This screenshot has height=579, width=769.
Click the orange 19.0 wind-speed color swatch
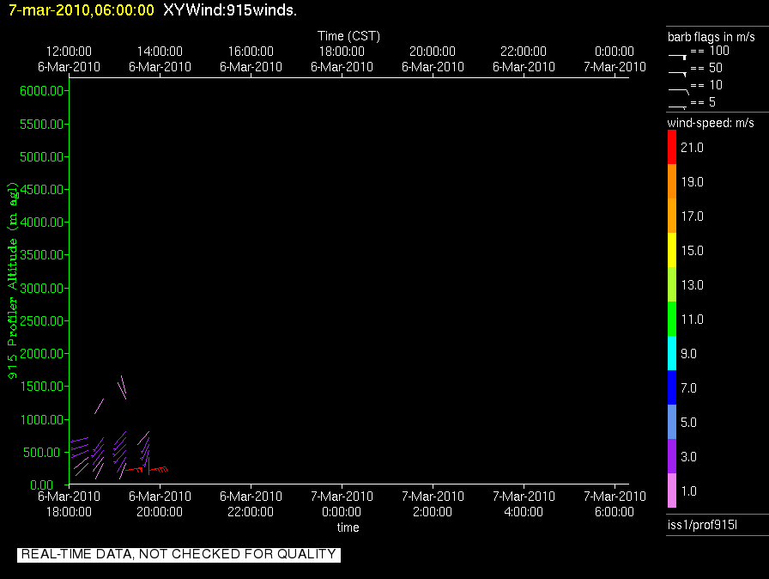(x=672, y=181)
